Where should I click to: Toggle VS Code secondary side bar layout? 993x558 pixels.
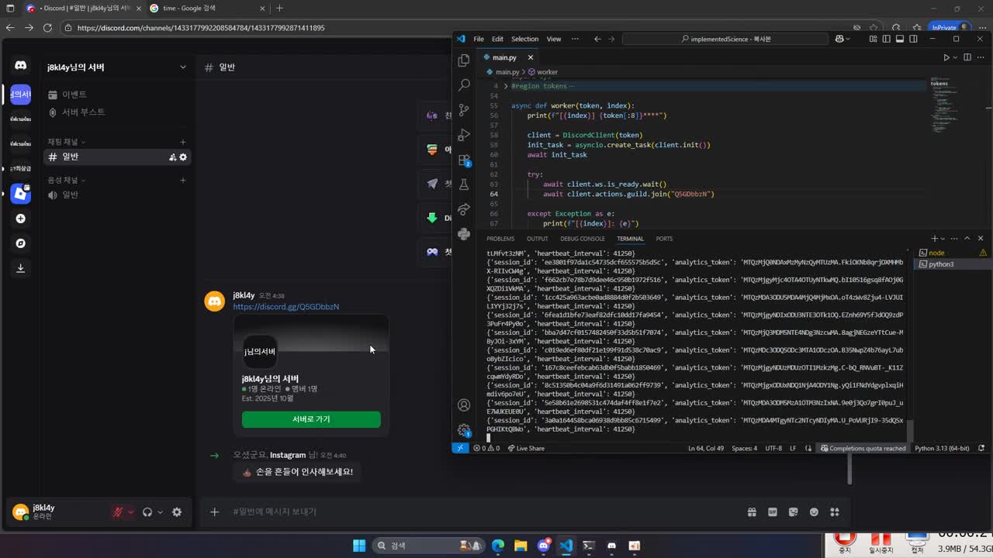point(913,39)
